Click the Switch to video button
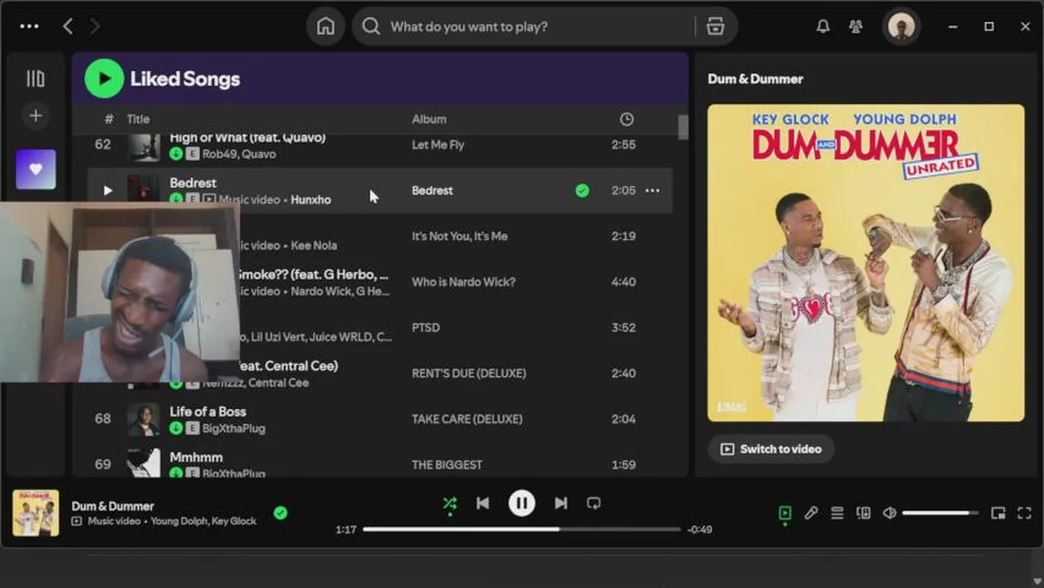Viewport: 1044px width, 588px height. (x=770, y=449)
